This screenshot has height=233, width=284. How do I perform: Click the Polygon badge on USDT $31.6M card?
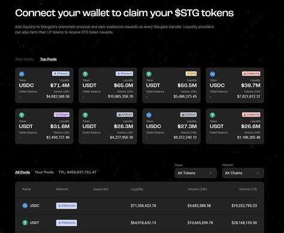[62, 114]
